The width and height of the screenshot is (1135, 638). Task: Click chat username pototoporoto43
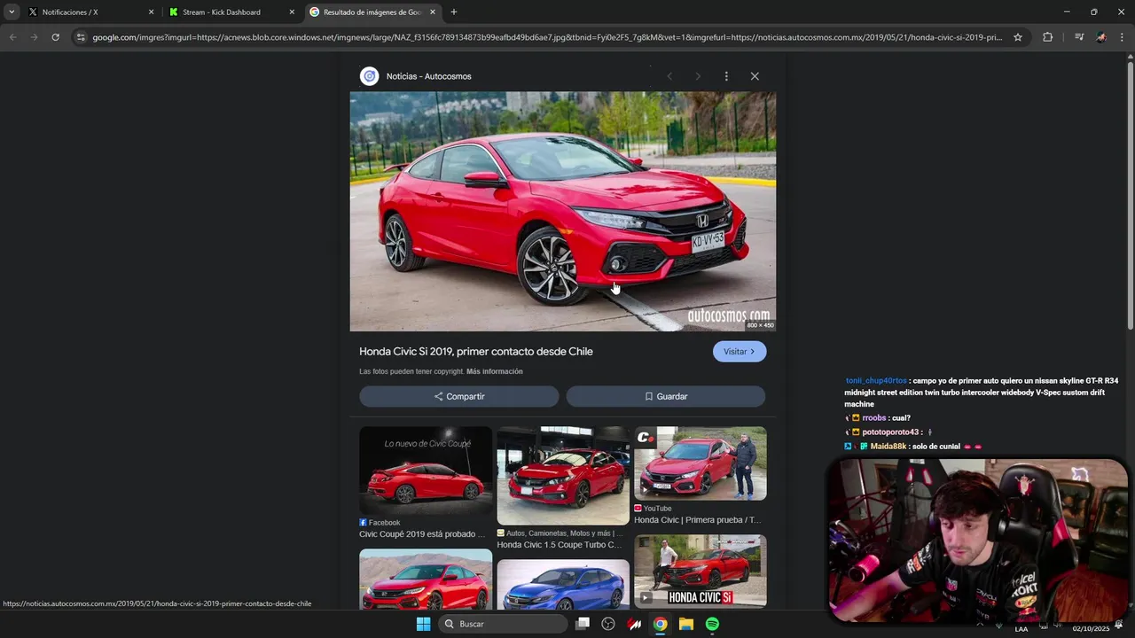click(890, 432)
